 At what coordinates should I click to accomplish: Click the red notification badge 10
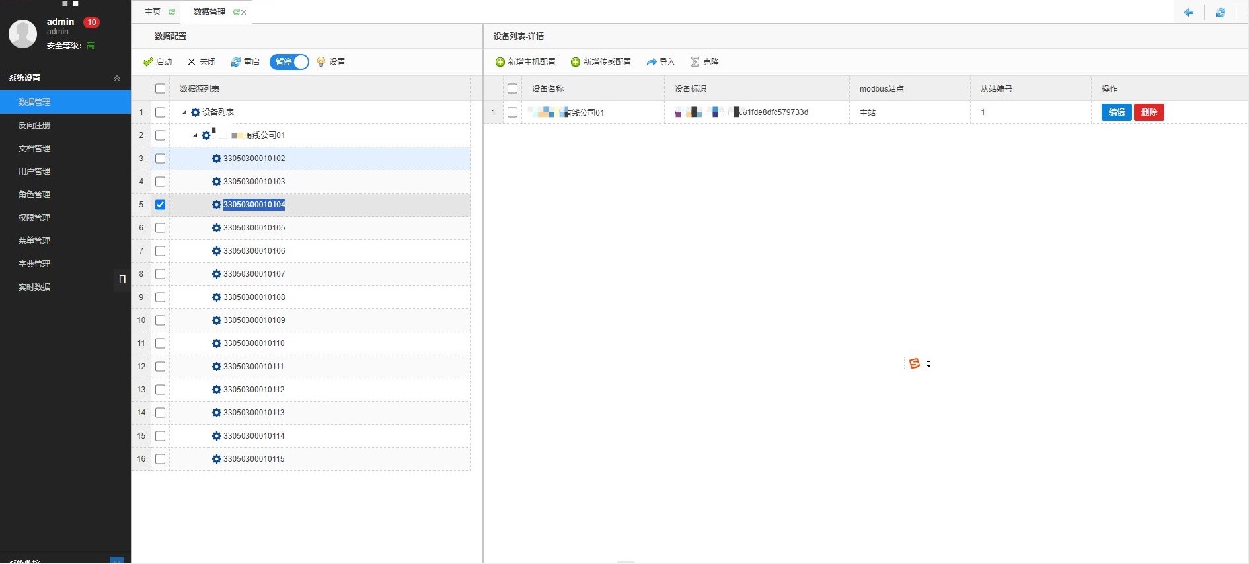pos(91,22)
